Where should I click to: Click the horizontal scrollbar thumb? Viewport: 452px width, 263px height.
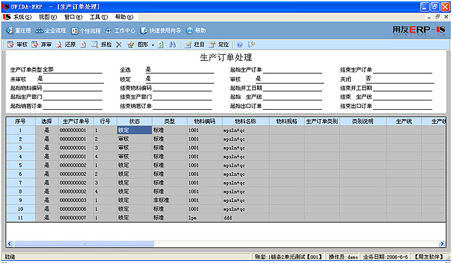pos(83,244)
